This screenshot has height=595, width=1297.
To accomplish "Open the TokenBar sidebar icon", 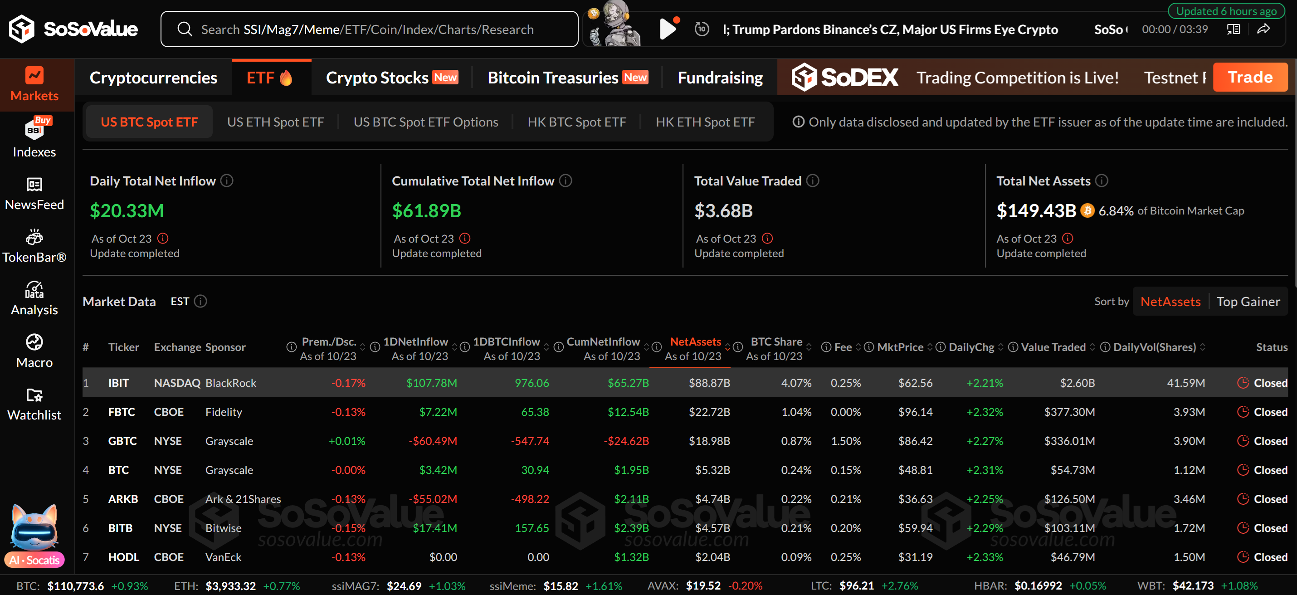I will pos(34,237).
